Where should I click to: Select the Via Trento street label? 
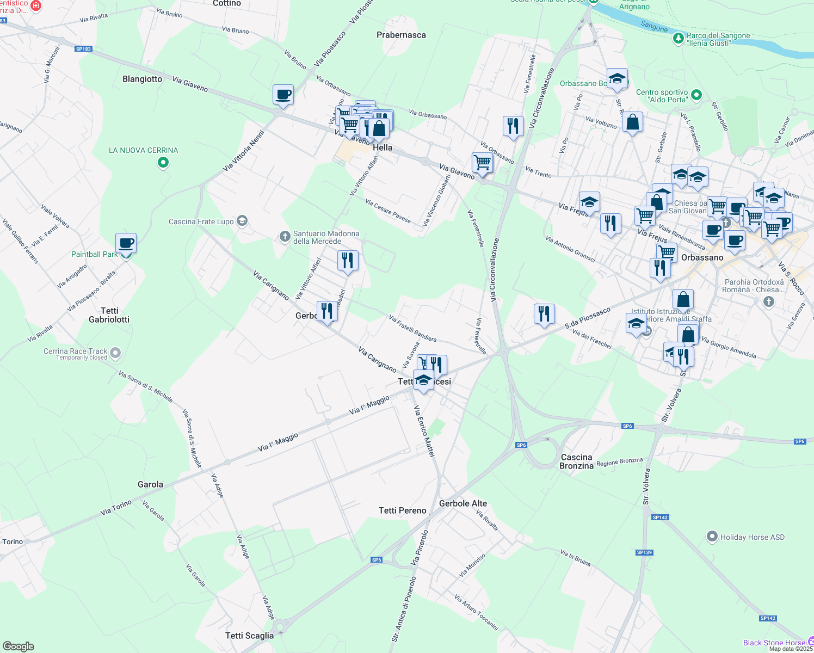click(538, 173)
